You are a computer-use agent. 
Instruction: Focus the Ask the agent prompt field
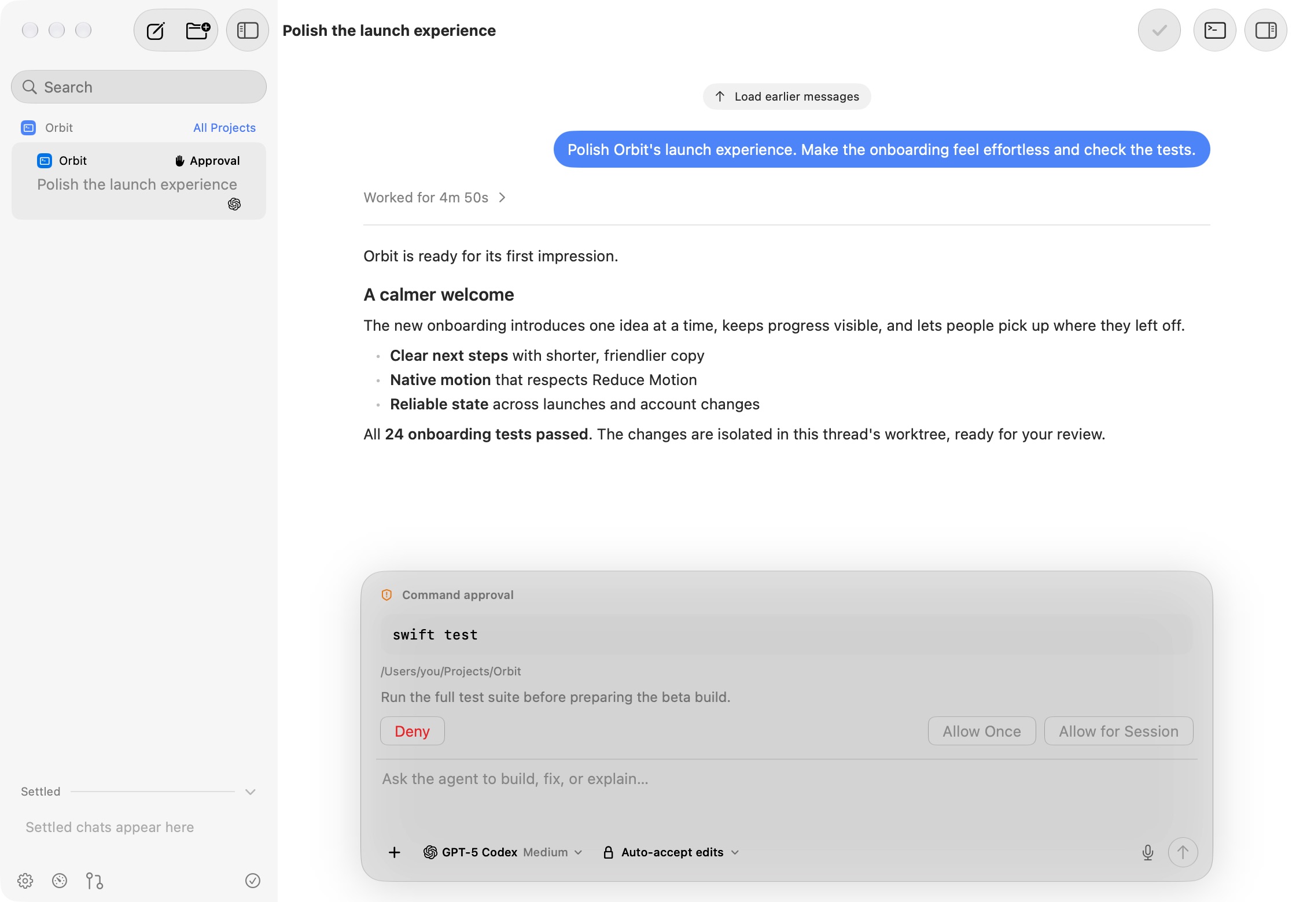(x=787, y=779)
